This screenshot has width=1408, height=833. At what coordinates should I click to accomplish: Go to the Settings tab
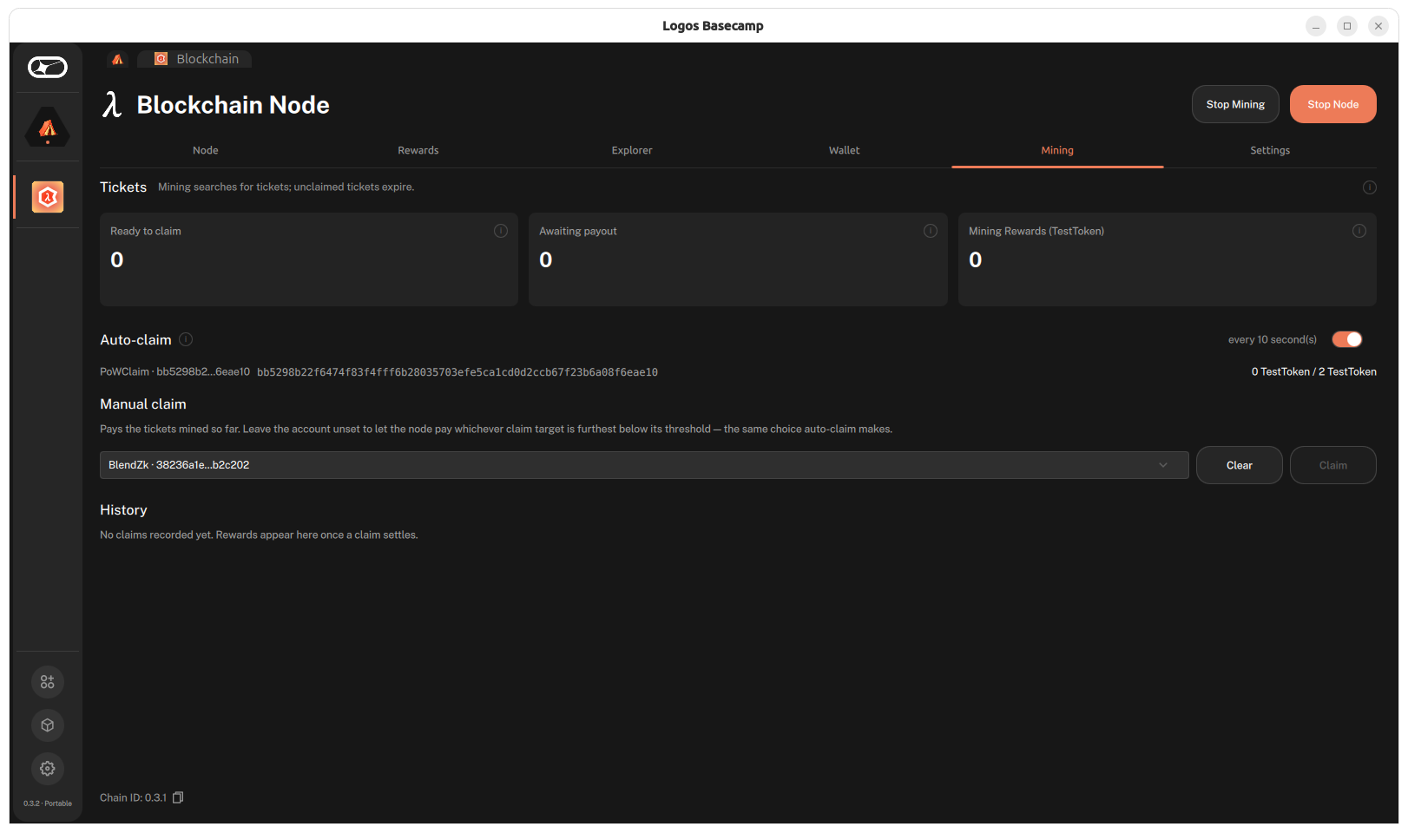point(1270,150)
